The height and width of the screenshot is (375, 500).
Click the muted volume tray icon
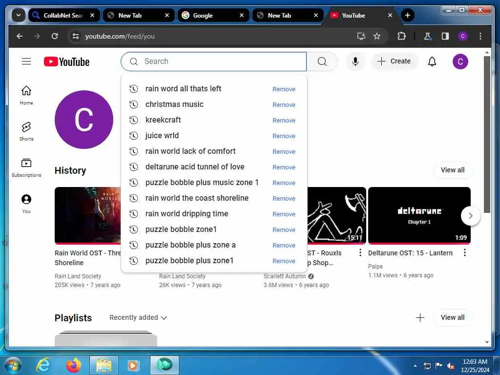point(450,366)
